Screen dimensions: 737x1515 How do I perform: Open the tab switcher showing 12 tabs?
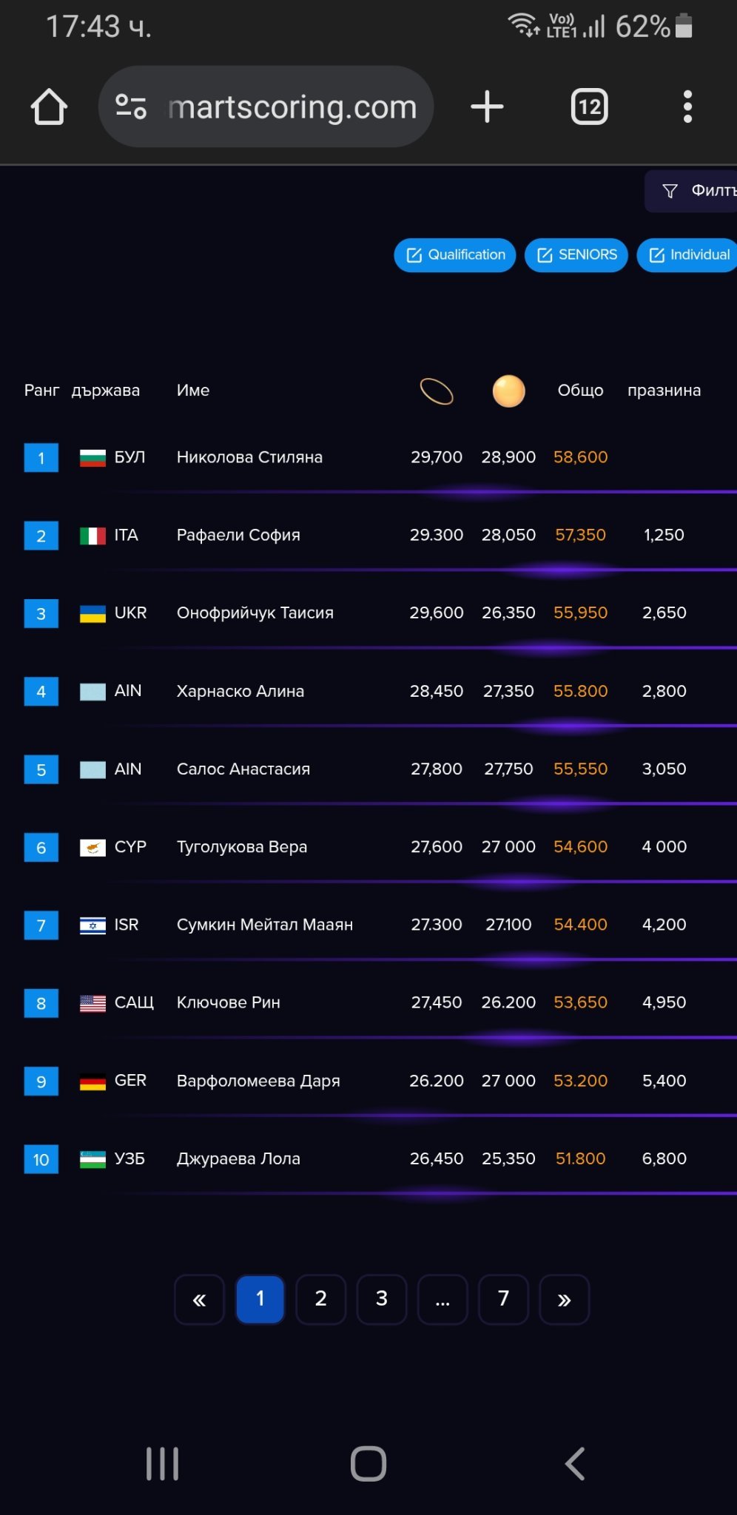589,107
